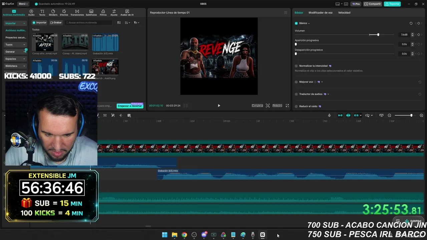
Task: Add keyframe for Aparición progresiva
Action: (419, 44)
